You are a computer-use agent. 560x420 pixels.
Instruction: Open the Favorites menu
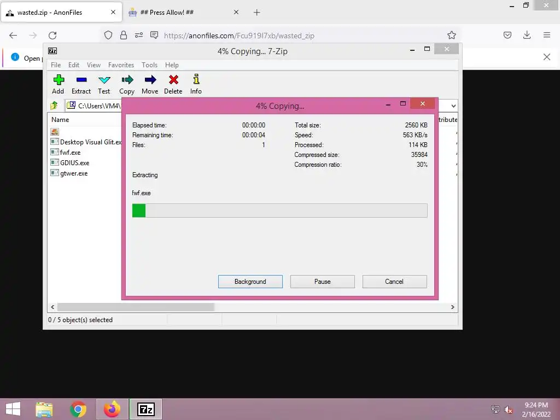tap(121, 65)
